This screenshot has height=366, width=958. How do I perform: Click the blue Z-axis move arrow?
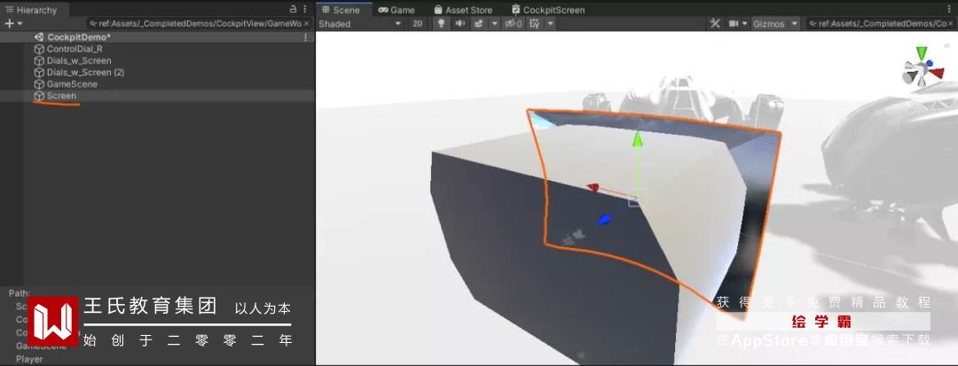604,218
